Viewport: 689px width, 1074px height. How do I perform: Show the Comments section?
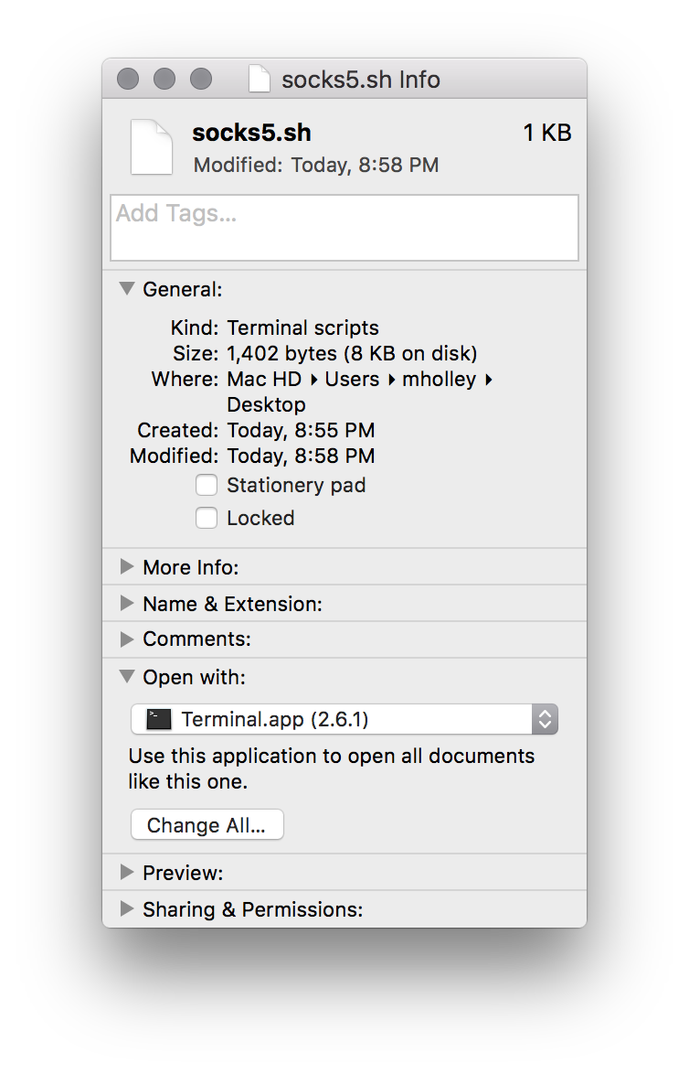[x=127, y=639]
